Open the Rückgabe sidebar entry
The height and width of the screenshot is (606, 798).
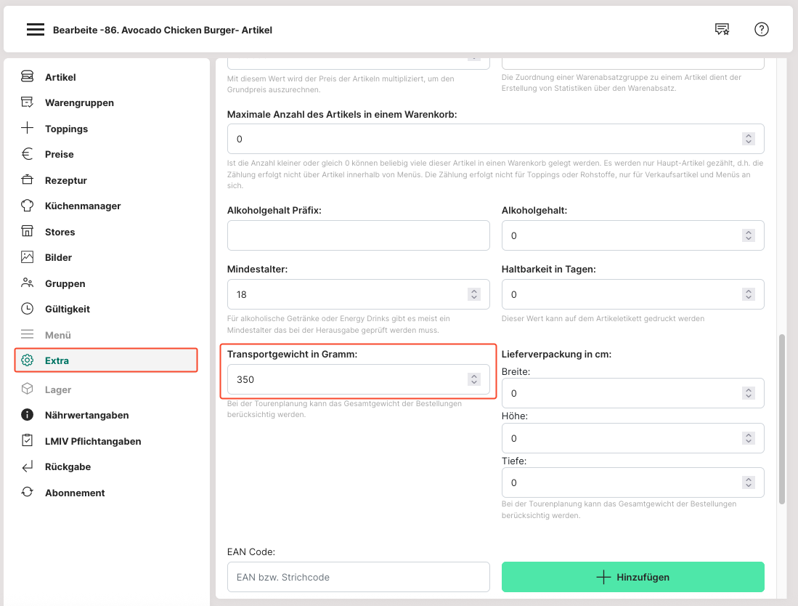coord(68,466)
